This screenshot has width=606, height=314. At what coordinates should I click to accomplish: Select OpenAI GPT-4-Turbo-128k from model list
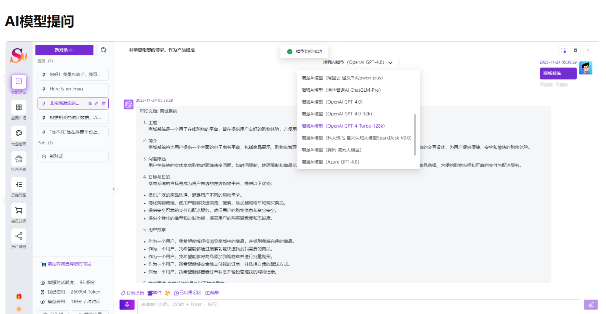[x=343, y=126]
